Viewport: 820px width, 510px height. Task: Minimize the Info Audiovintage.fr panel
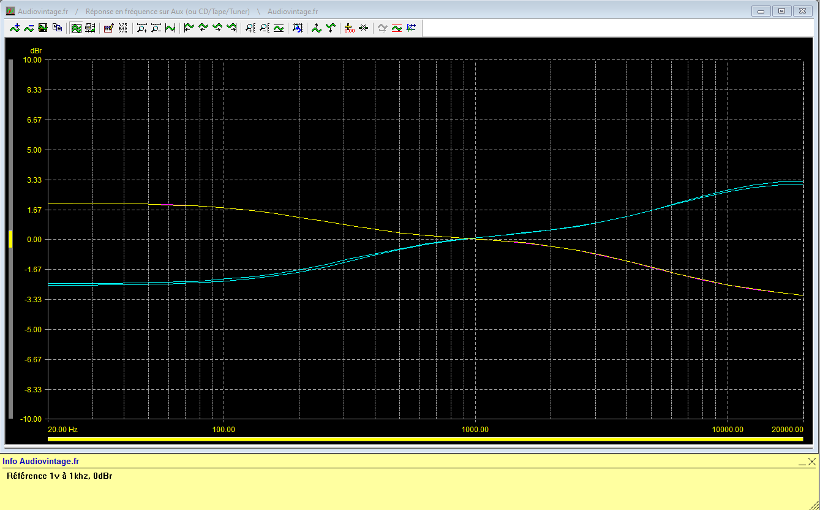[802, 462]
